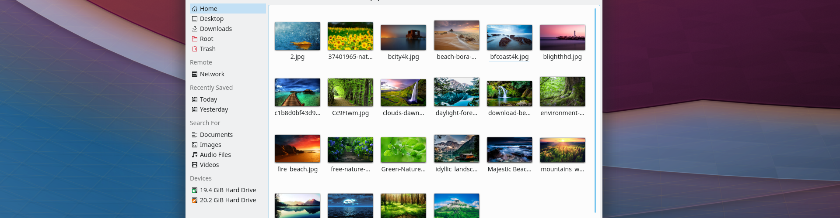Search for Videos

pos(209,165)
